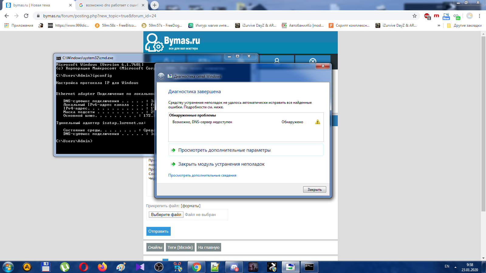The image size is (486, 273).
Task: Click the back arrow in the diagnostics window
Action: (161, 76)
